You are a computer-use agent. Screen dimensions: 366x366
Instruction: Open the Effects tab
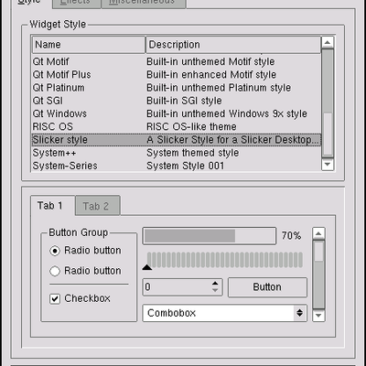[76, 3]
